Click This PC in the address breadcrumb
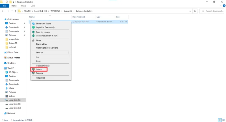Image resolution: width=226 pixels, height=122 pixels. tap(27, 11)
